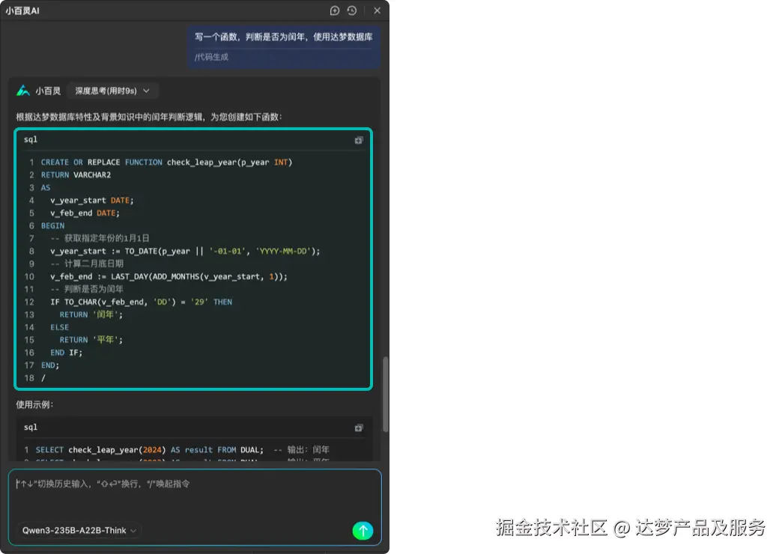Click code line RETURN VARCHAR2
Image resolution: width=782 pixels, height=554 pixels.
[76, 175]
